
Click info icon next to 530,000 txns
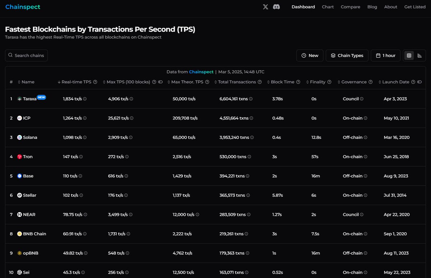point(249,157)
